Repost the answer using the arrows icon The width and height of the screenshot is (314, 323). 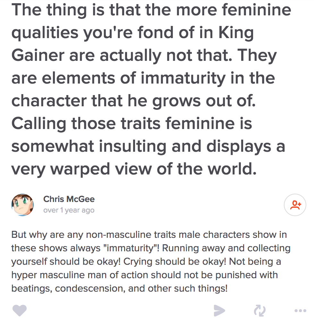[259, 310]
